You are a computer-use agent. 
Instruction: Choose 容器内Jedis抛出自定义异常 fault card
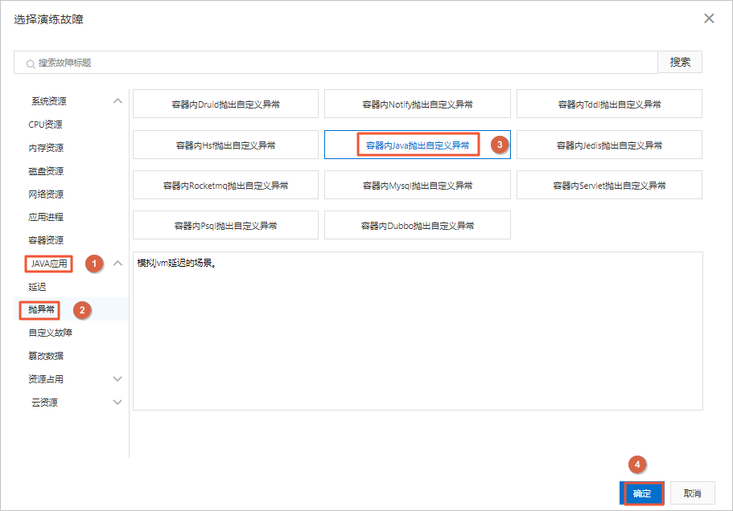(x=609, y=145)
